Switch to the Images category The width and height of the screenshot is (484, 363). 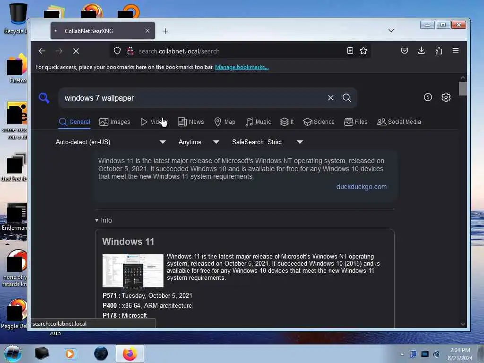point(115,122)
